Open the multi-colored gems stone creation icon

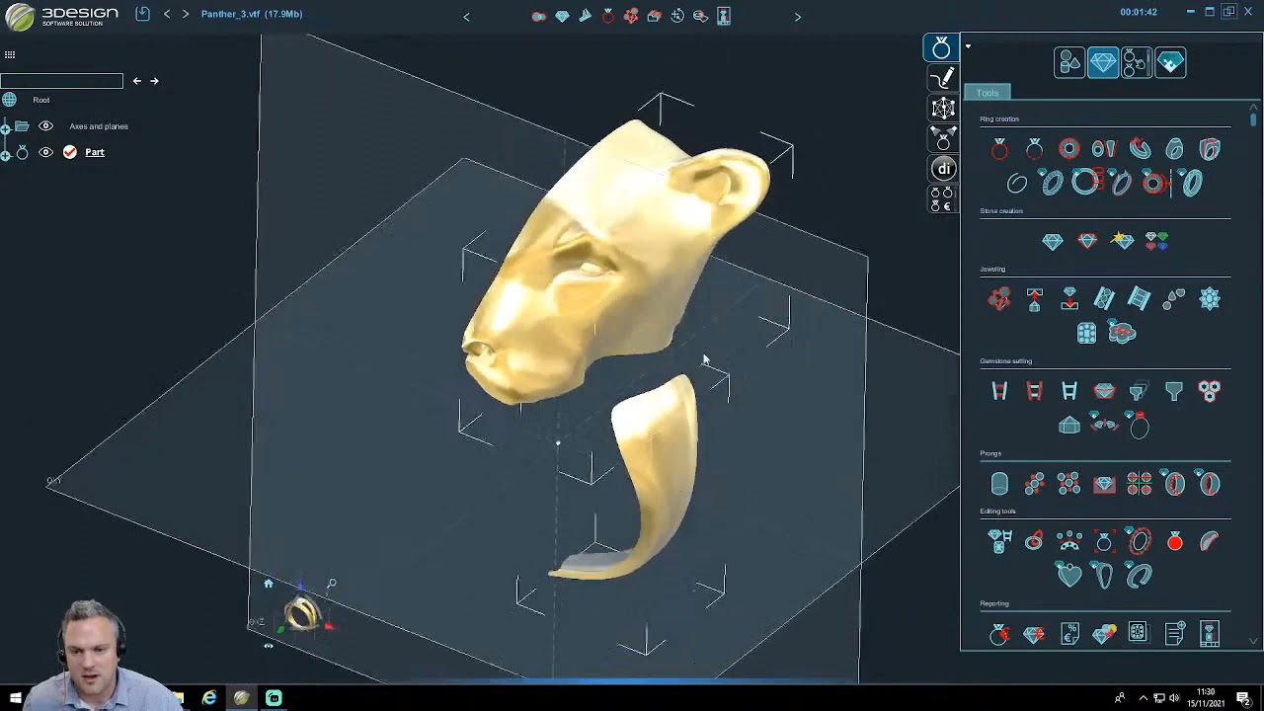1157,241
